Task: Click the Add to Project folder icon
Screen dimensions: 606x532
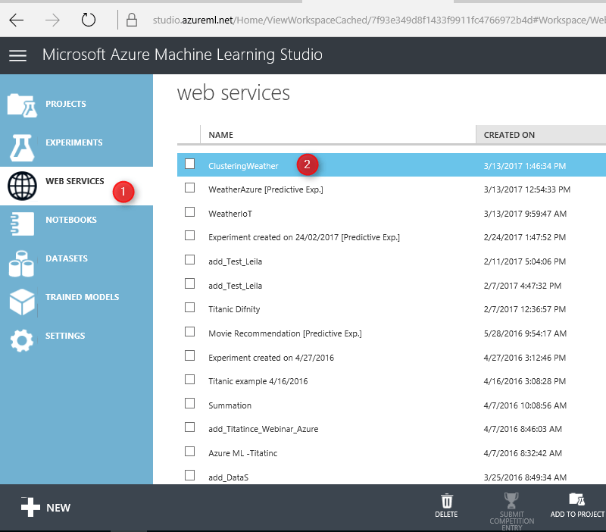Action: (577, 499)
